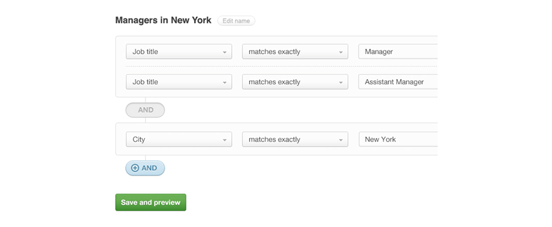The image size is (552, 227).
Task: Expand matches exactly operator beside Assistant Manager value
Action: (x=294, y=82)
